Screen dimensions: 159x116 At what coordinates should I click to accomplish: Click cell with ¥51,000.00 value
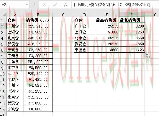pos(38,62)
